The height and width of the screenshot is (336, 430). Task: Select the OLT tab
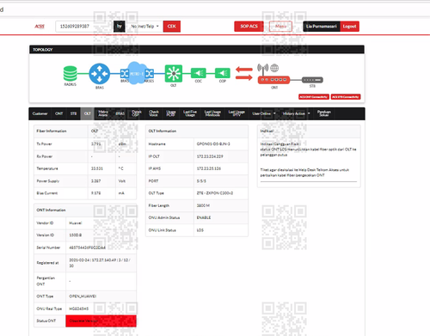pyautogui.click(x=88, y=113)
